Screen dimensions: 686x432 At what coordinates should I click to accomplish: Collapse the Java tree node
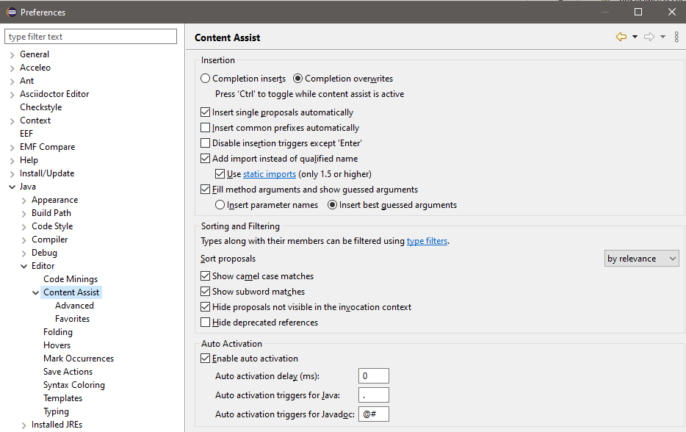[12, 187]
